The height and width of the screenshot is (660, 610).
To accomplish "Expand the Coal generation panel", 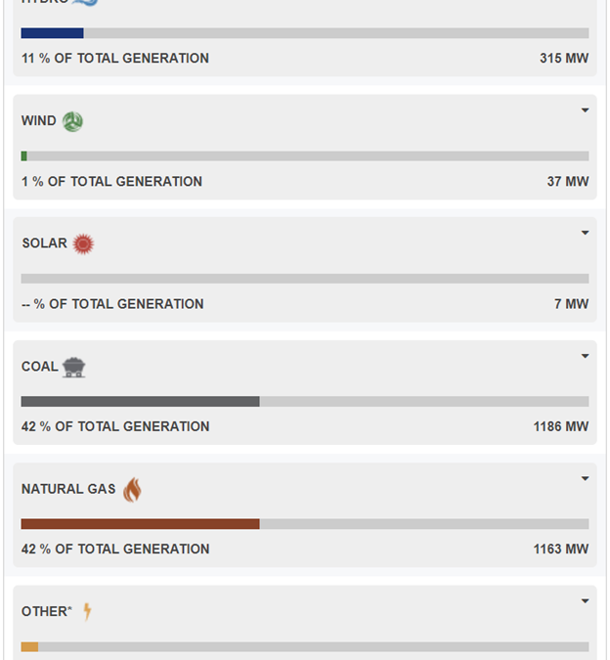I will click(x=585, y=356).
